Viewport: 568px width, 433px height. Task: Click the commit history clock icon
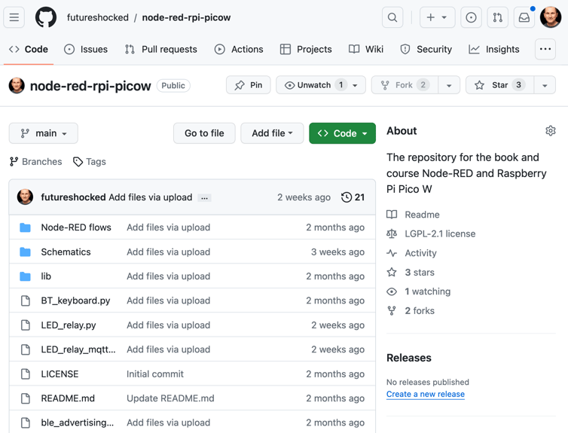click(x=347, y=197)
